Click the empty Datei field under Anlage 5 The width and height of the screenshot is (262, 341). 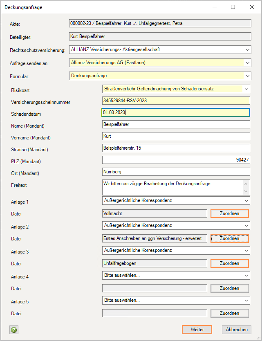[155, 313]
